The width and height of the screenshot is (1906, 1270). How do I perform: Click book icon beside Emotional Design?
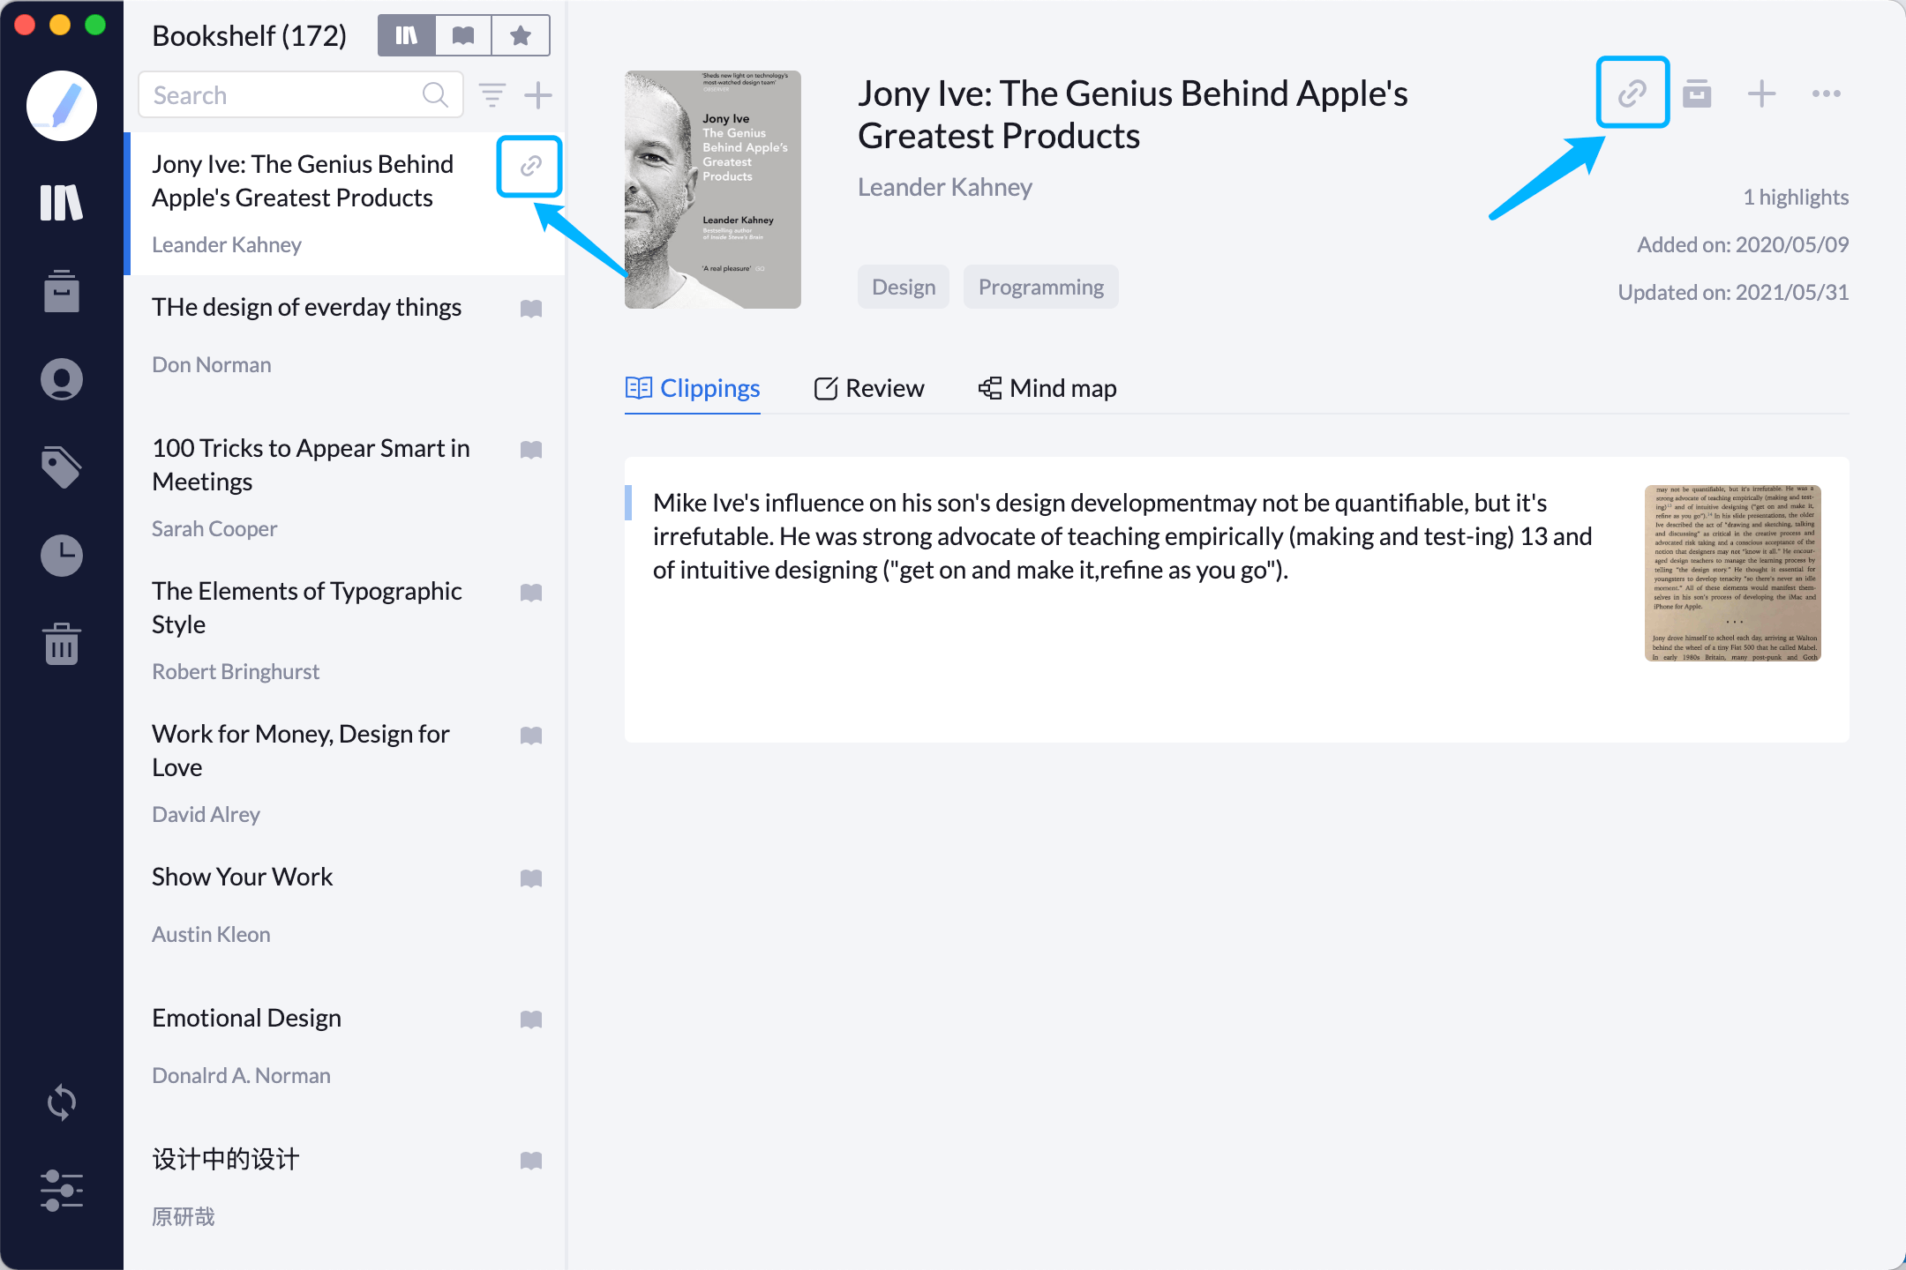[x=531, y=1020]
